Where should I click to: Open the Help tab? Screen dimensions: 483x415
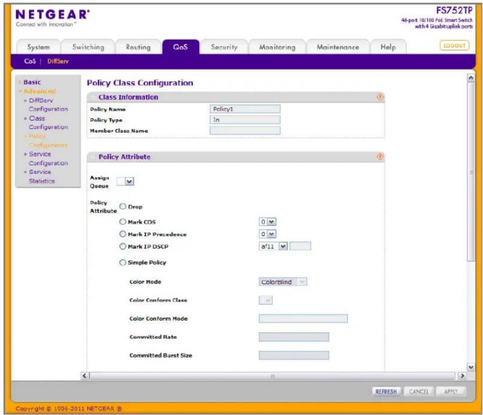[388, 47]
